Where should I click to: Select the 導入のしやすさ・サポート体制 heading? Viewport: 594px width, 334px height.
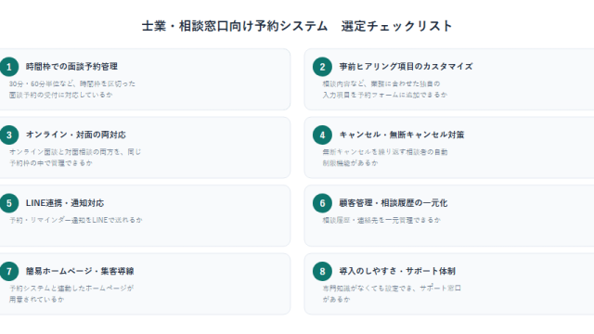click(397, 271)
